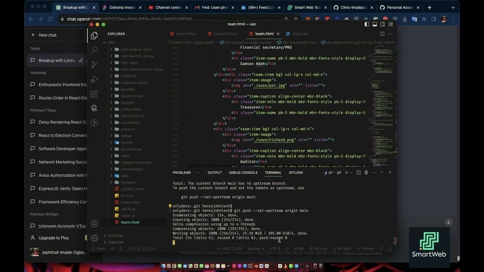
Task: Maximize the terminal panel size
Action: (382, 173)
